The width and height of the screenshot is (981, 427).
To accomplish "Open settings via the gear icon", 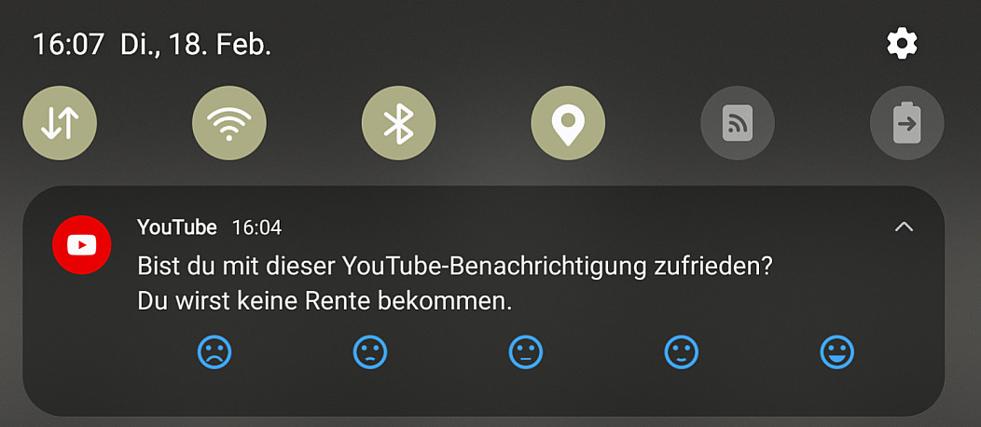I will click(902, 45).
